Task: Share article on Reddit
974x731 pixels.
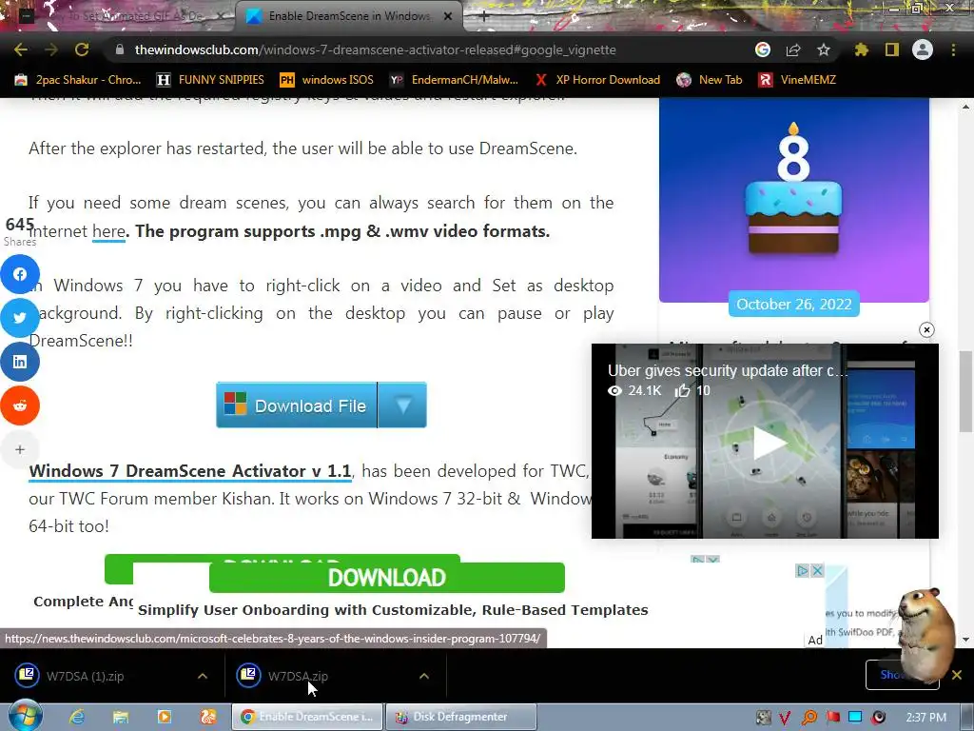Action: tap(20, 405)
